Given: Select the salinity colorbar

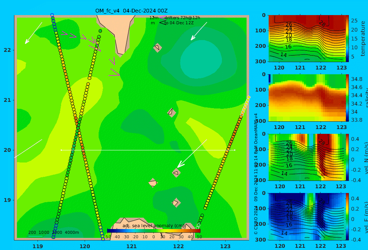Looking at the screenshot, I should pyautogui.click(x=347, y=98).
